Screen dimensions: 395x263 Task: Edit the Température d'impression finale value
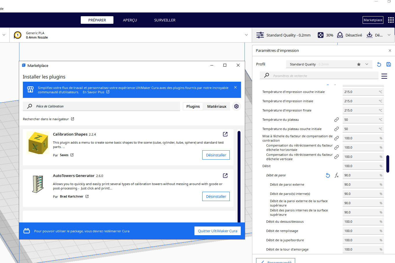pos(363,110)
